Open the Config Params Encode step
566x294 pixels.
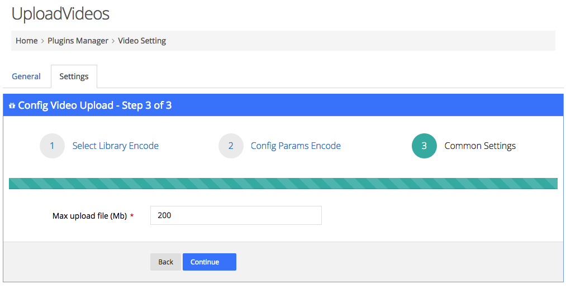point(296,146)
